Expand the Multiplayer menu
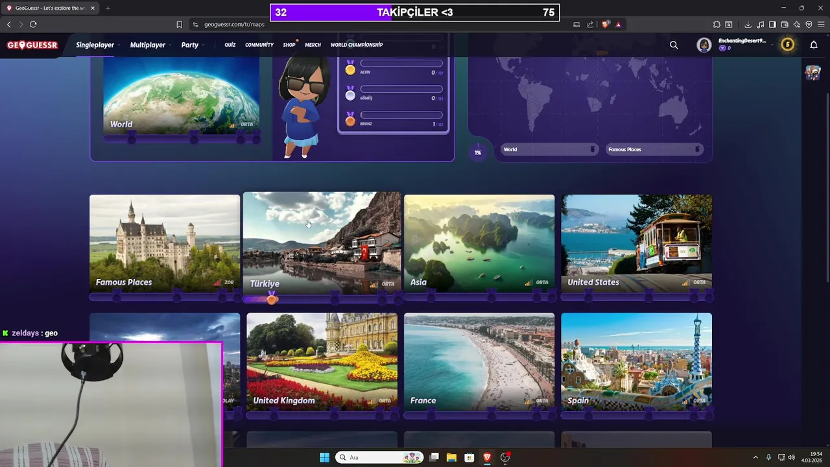The image size is (830, 467). click(150, 45)
